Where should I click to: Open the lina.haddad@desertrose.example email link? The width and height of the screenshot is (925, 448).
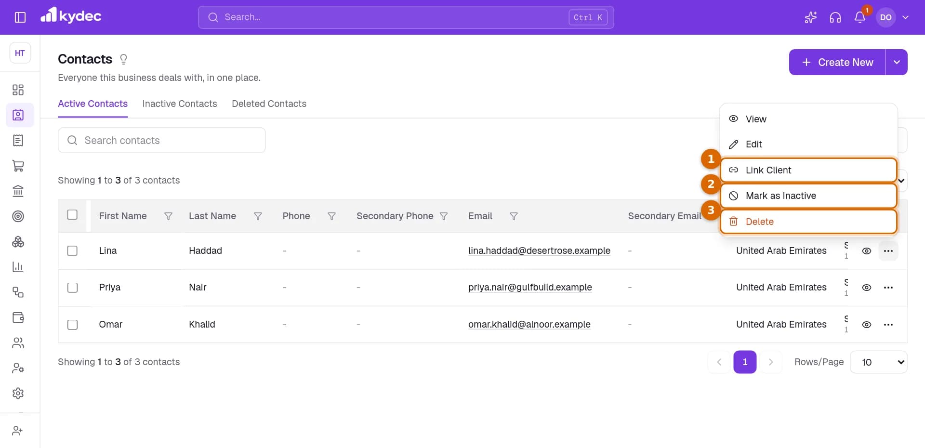click(539, 251)
